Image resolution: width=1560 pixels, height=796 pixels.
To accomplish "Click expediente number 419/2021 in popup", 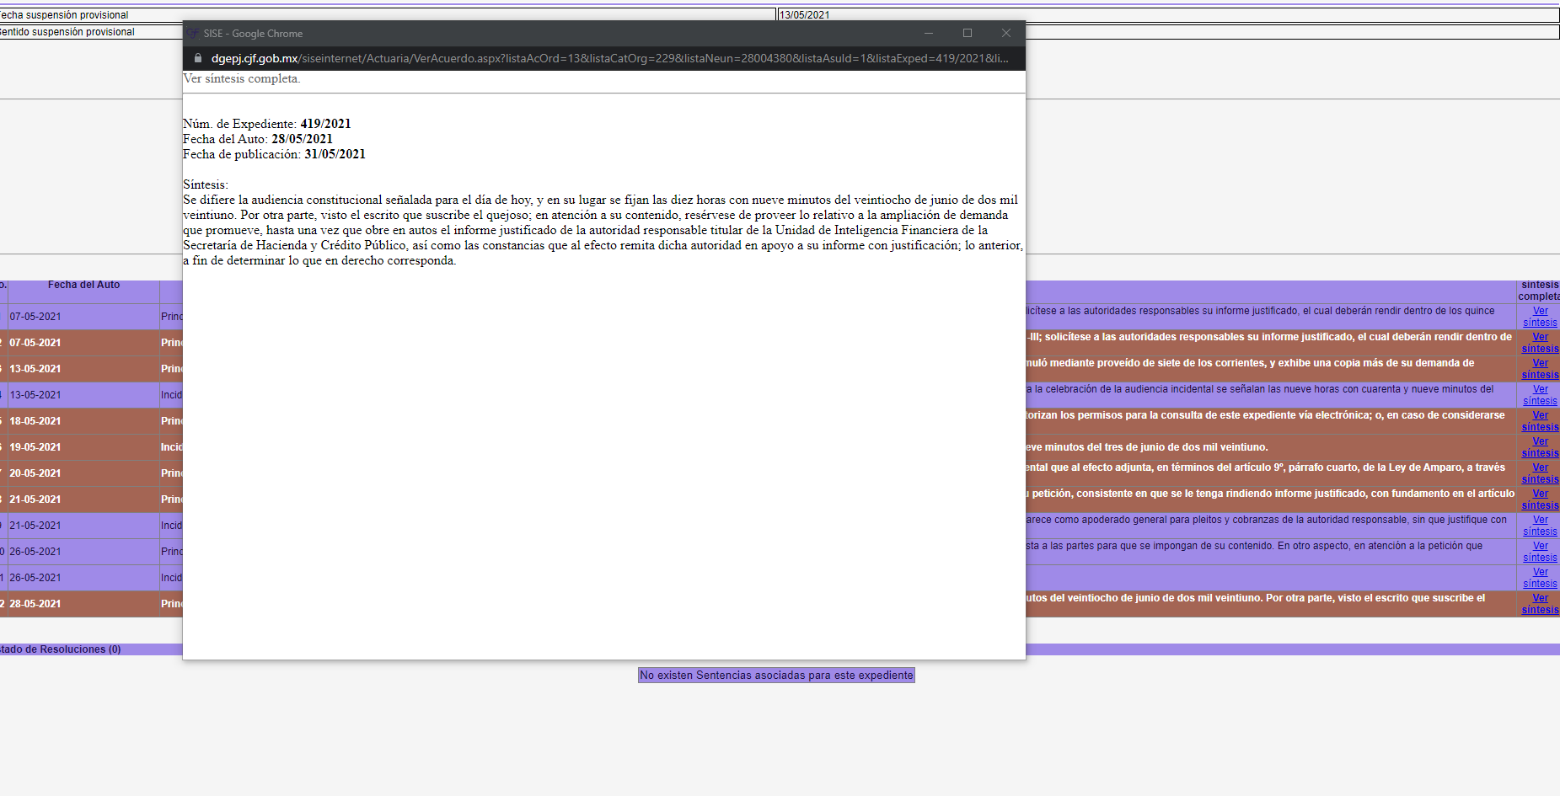I will coord(325,124).
